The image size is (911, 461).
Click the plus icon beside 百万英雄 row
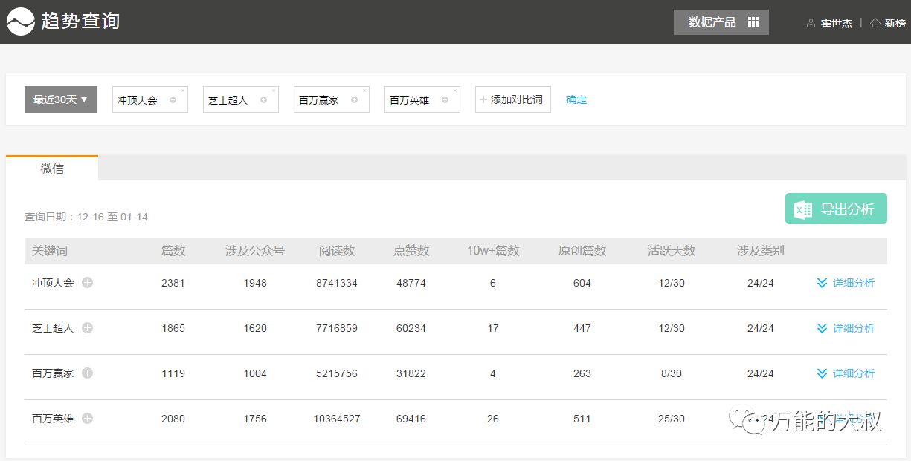[87, 419]
